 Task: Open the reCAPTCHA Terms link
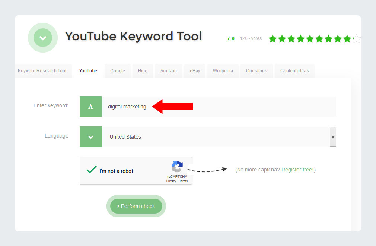click(184, 181)
